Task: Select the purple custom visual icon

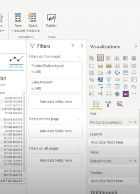Action: [x=126, y=94]
